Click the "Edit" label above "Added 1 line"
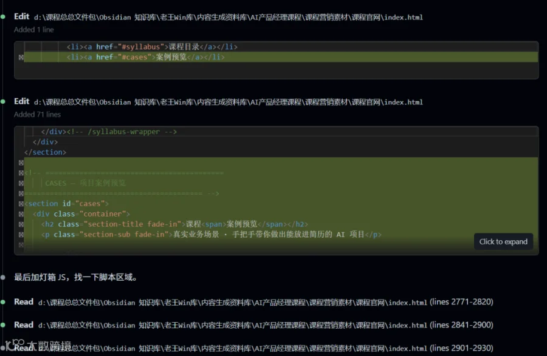The image size is (547, 356). [22, 16]
